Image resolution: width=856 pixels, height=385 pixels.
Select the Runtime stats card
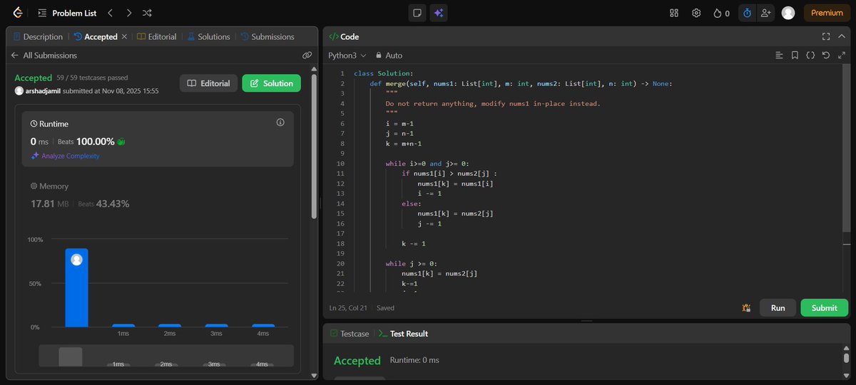tap(158, 138)
